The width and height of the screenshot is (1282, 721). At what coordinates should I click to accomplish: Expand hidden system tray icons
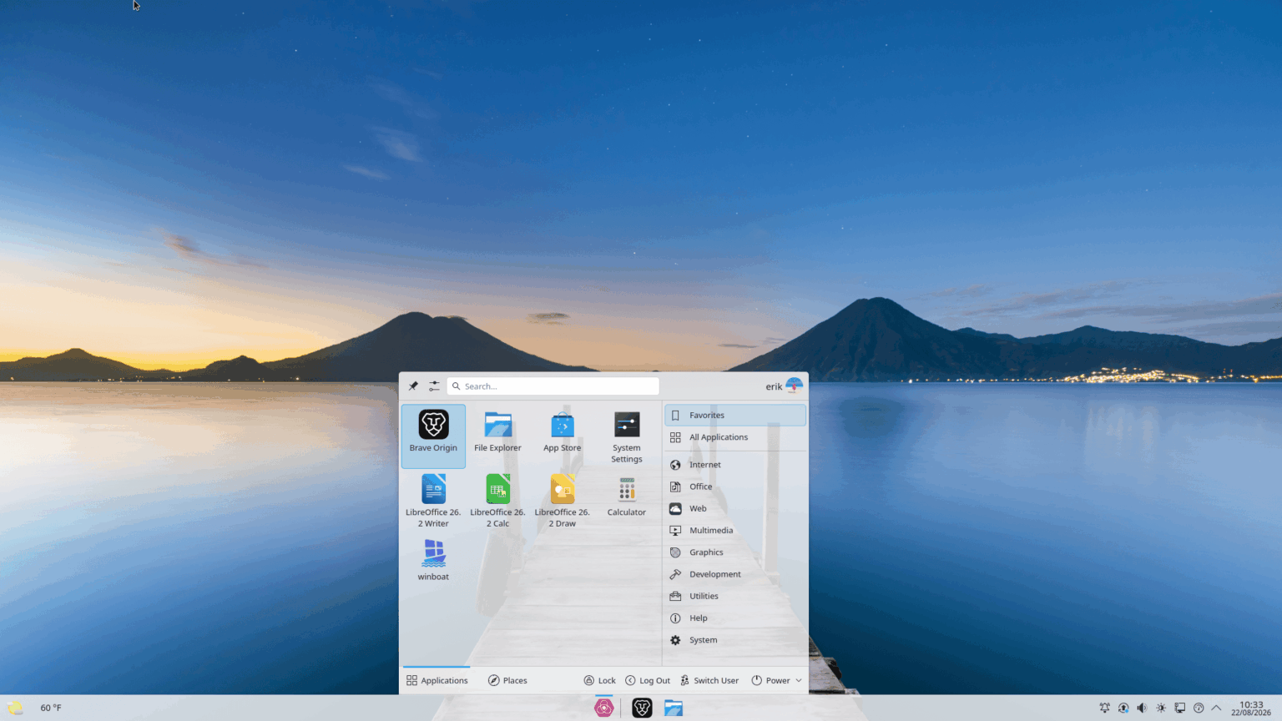(x=1216, y=708)
